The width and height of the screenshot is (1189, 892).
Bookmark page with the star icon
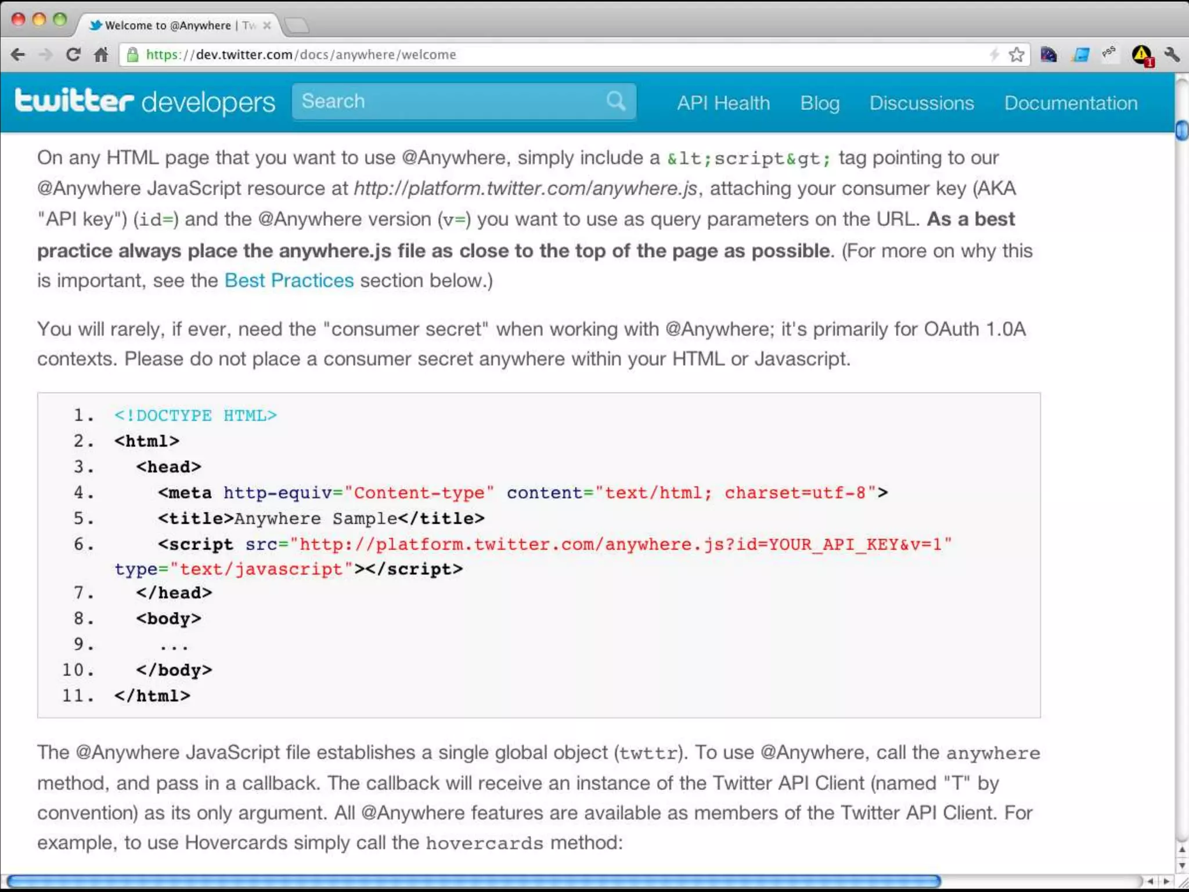point(1016,55)
